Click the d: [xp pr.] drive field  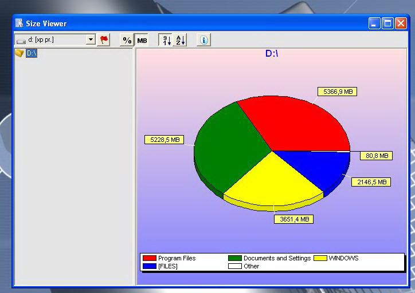pyautogui.click(x=55, y=40)
